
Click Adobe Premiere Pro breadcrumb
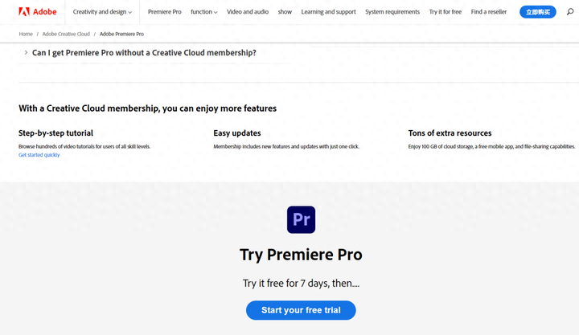tap(121, 34)
